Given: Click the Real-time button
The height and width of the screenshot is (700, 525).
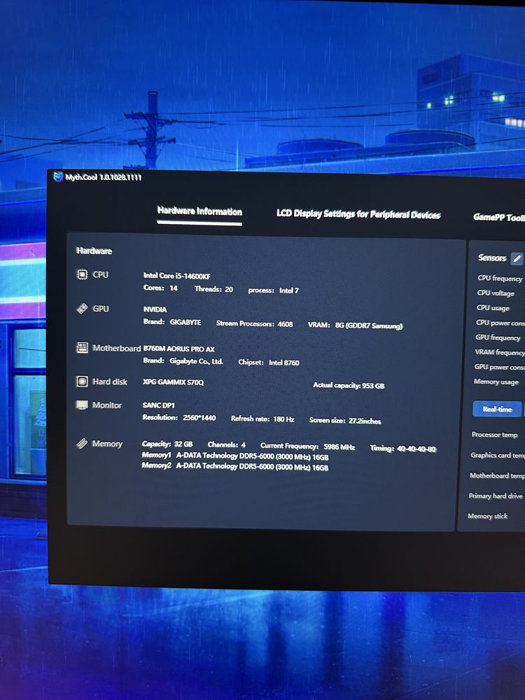Looking at the screenshot, I should point(497,409).
